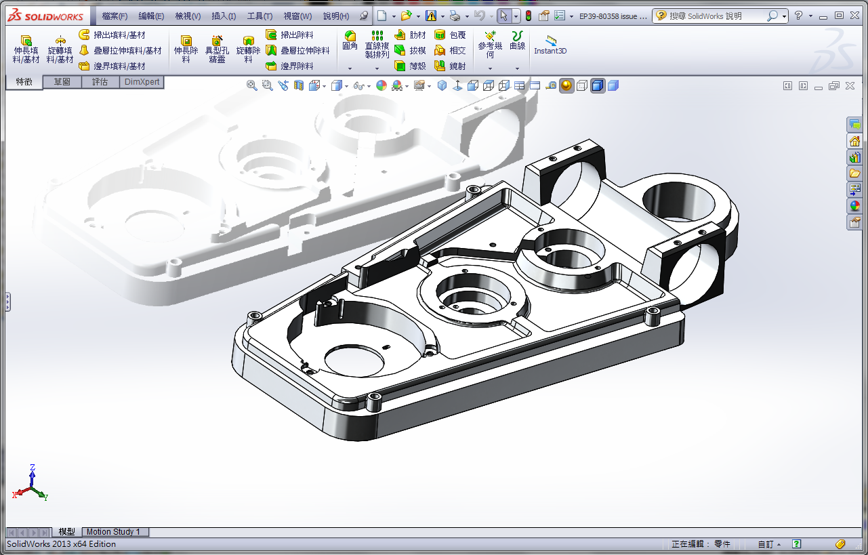Open the 異型孔精靈 hole wizard

point(217,49)
